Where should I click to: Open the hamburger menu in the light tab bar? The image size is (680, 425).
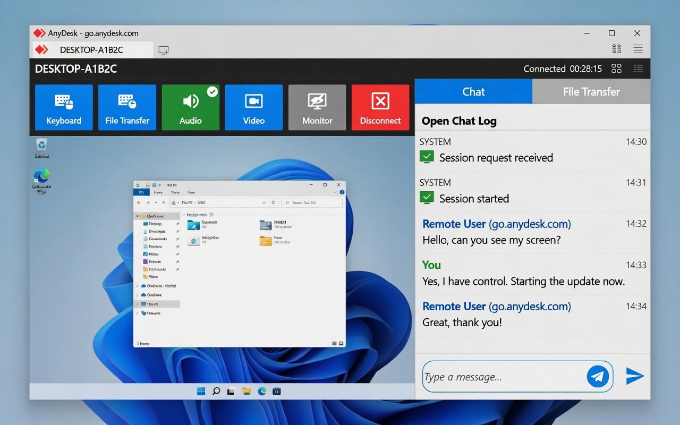(638, 49)
